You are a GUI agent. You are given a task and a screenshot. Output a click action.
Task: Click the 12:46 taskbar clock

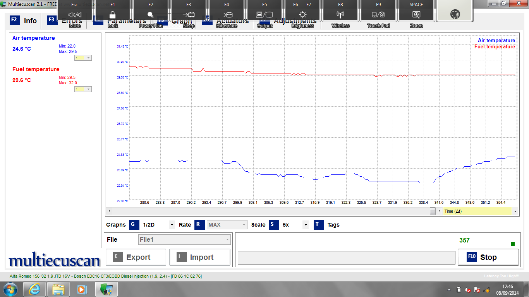pyautogui.click(x=507, y=287)
